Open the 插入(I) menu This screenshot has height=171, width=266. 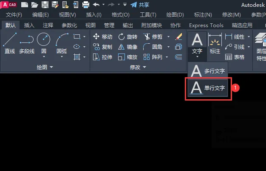click(93, 15)
